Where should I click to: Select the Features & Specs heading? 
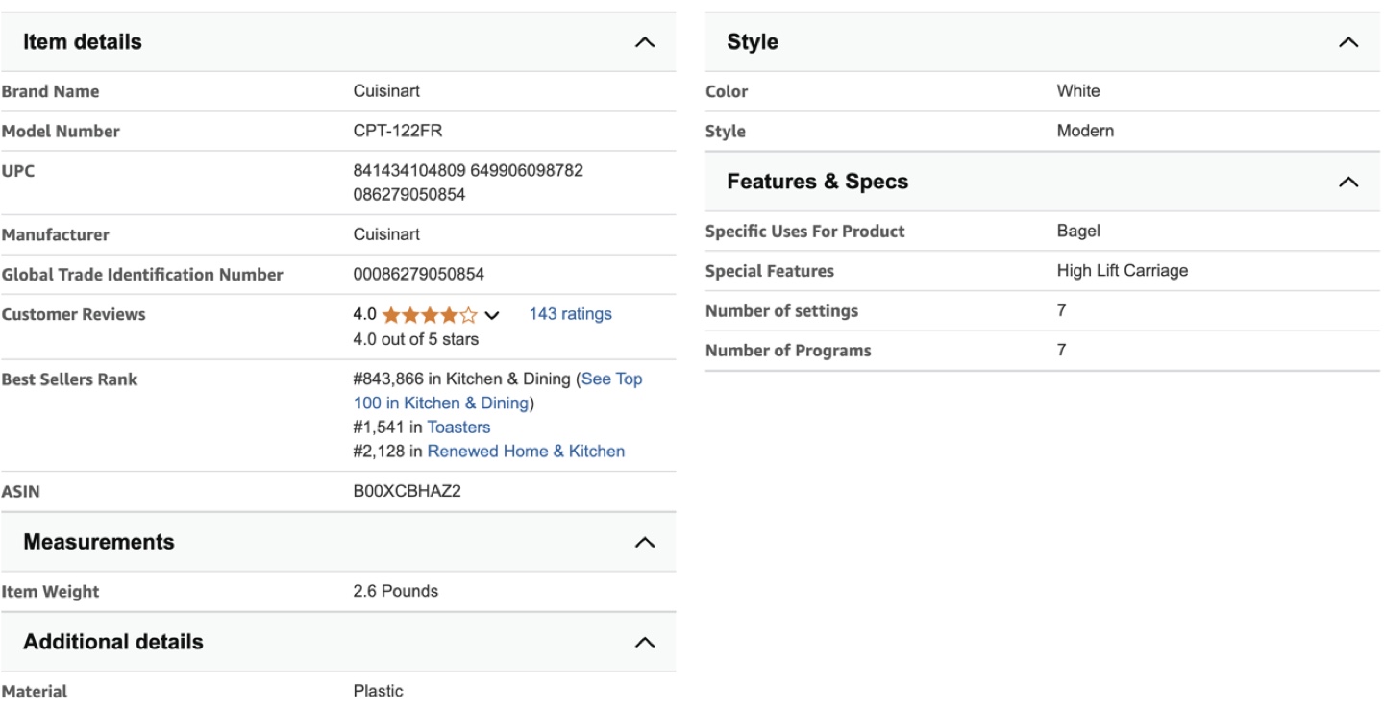(x=818, y=182)
